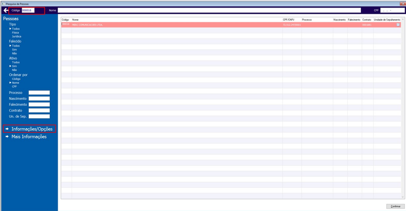Click the Contrato filter input
This screenshot has height=211, width=406.
click(39, 111)
